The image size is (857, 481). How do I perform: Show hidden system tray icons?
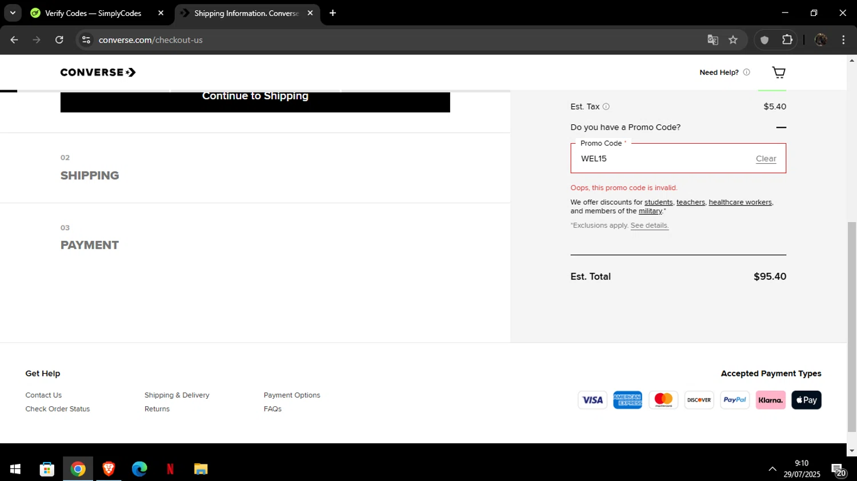coord(772,469)
